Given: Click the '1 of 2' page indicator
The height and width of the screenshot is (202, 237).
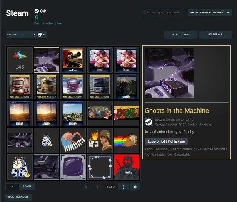Looking at the screenshot, I should coord(110,187).
